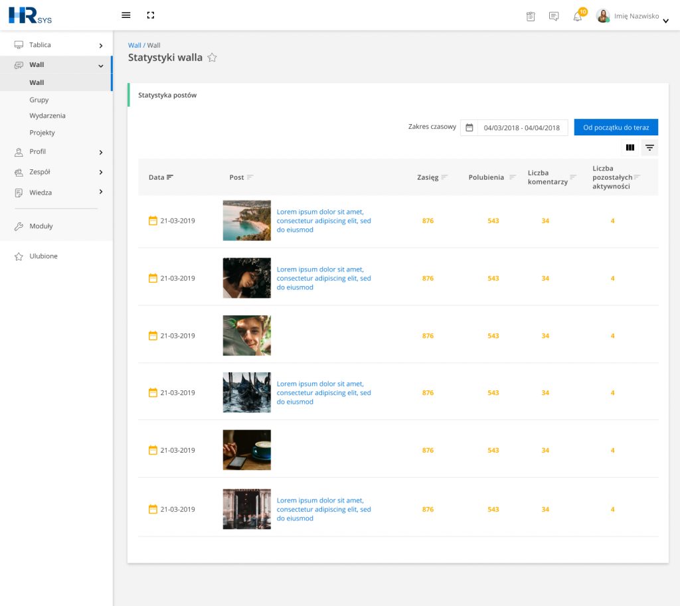The image size is (680, 606).
Task: Open first row Lorem ipsum post link
Action: (x=323, y=220)
